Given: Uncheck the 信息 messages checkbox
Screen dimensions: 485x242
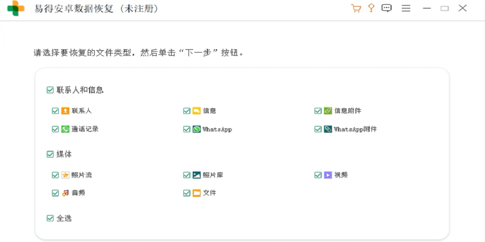Looking at the screenshot, I should pos(187,111).
